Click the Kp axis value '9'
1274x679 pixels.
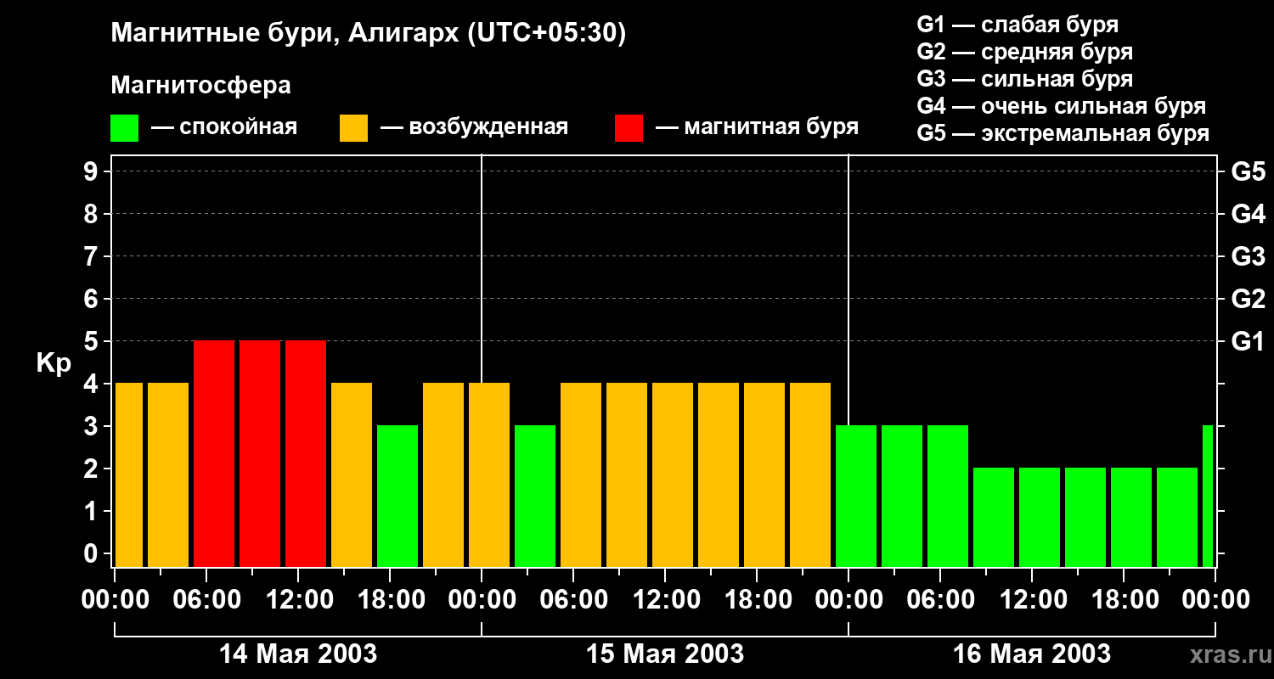pos(93,171)
